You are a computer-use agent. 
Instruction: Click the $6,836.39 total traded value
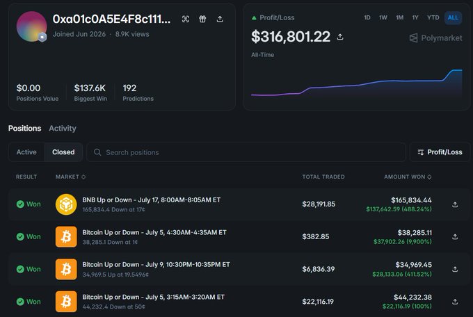(x=319, y=269)
